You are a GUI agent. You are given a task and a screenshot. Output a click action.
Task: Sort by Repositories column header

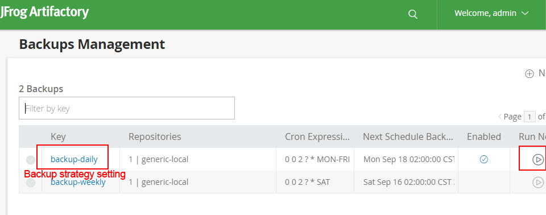click(x=155, y=137)
